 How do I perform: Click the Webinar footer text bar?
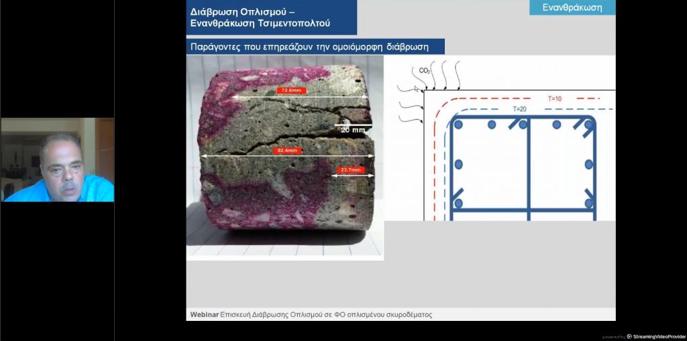400,314
